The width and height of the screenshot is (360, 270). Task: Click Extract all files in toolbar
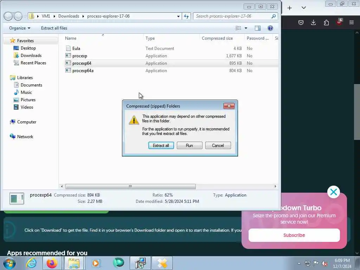54,28
